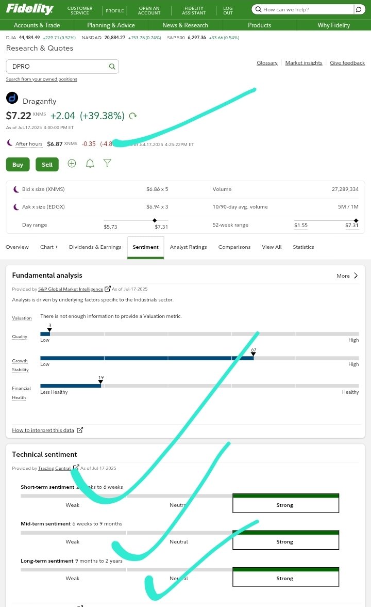Image resolution: width=371 pixels, height=607 pixels.
Task: Click the symbol search magnifier icon
Action: (x=112, y=67)
